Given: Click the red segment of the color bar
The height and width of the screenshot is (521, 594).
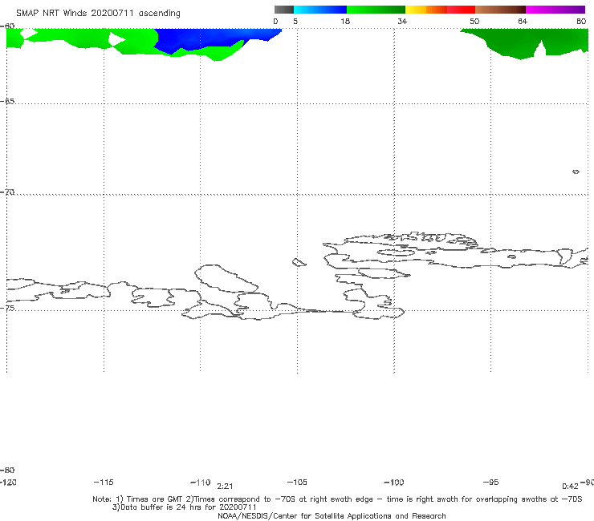Looking at the screenshot, I should [x=461, y=10].
